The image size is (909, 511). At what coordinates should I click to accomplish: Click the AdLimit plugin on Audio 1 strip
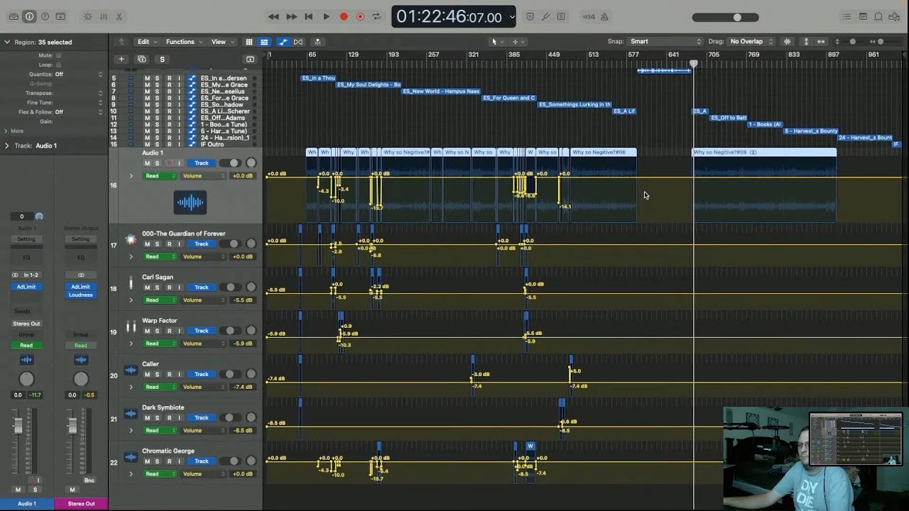point(26,287)
